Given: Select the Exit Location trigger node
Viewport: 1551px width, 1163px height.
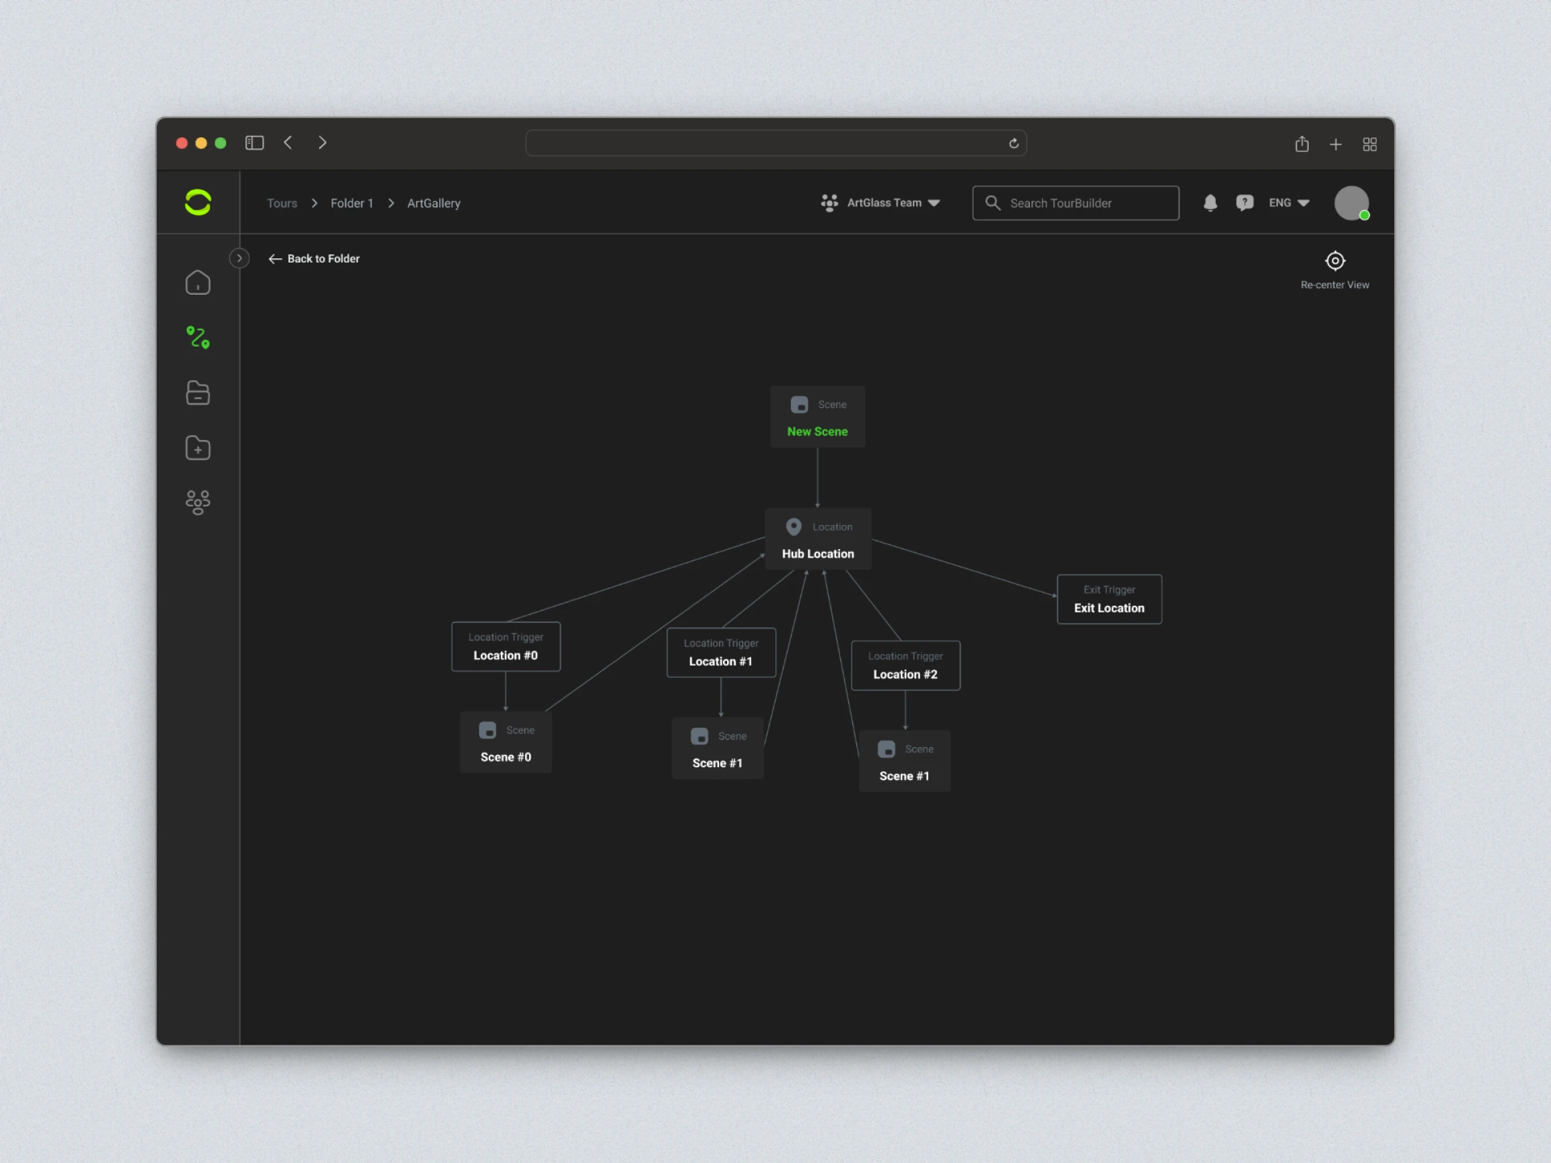Looking at the screenshot, I should point(1109,600).
